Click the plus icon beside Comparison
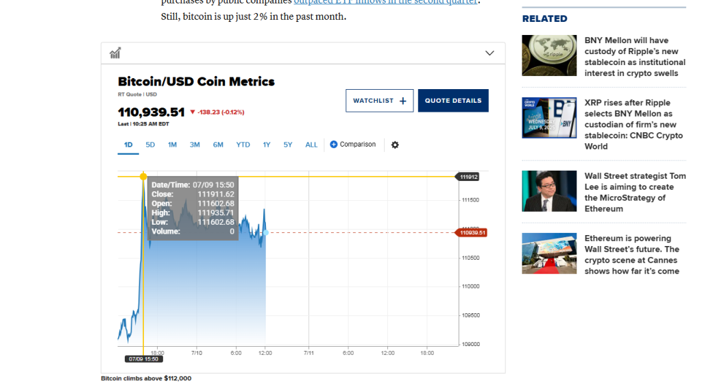 (x=333, y=144)
